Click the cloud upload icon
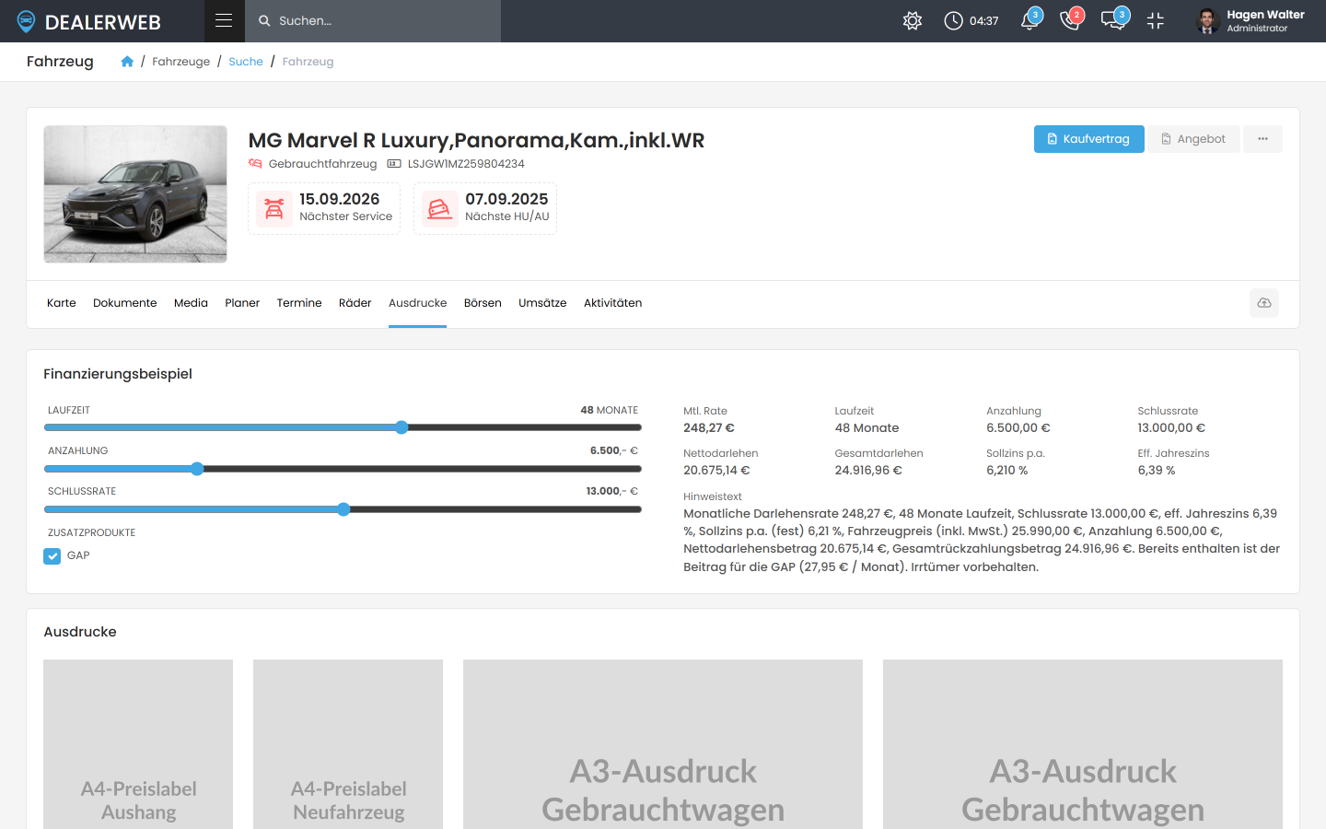 [1264, 303]
